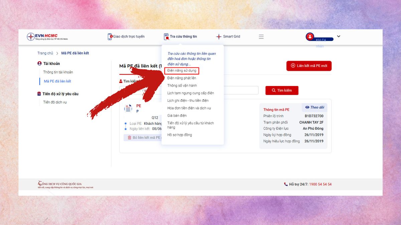Click the PE document icon in card

point(128,108)
